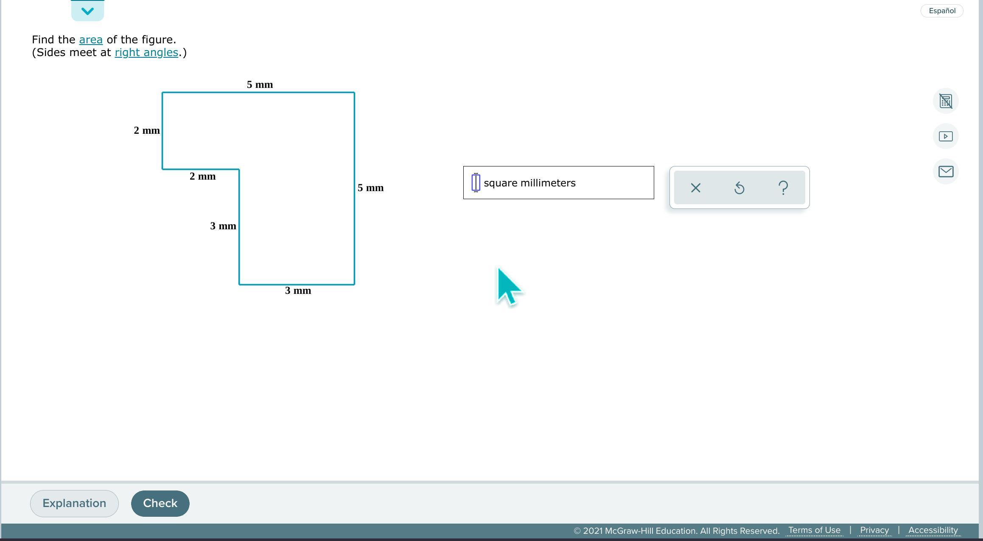983x541 pixels.
Task: Open help with question mark icon
Action: (783, 188)
